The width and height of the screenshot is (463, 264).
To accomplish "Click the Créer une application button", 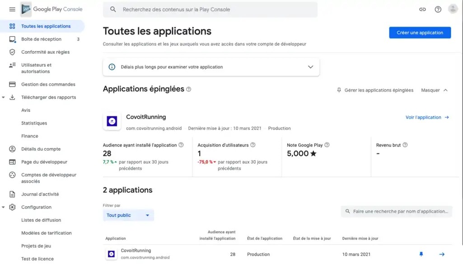I will 420,32.
